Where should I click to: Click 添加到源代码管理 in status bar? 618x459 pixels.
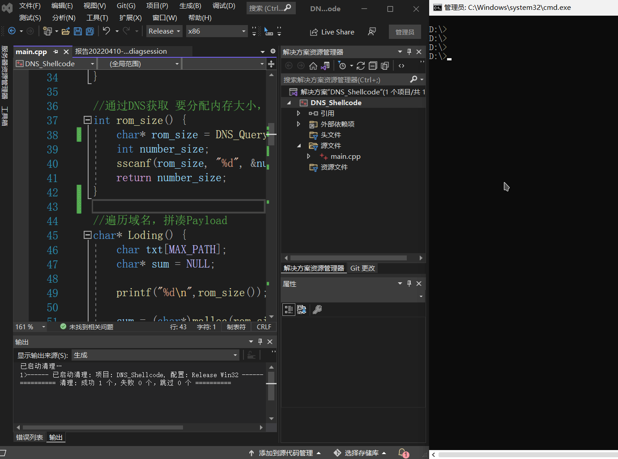coord(285,453)
